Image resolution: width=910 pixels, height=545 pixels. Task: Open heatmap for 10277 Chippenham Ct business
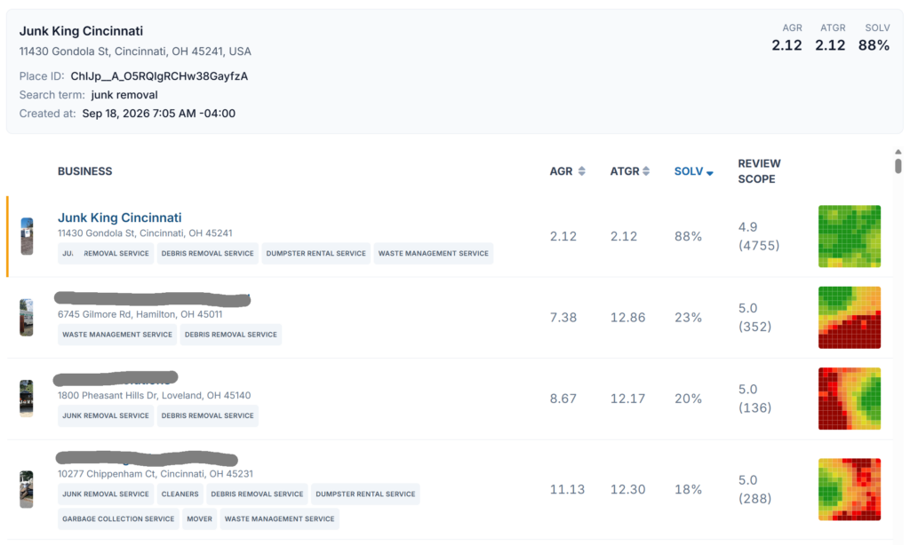coord(849,489)
